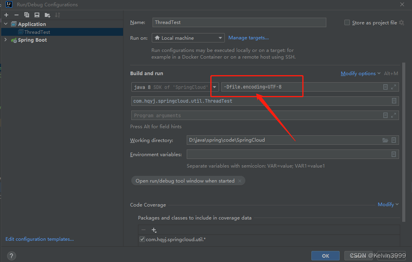The image size is (412, 262).
Task: Add coverage package with plus icon
Action: click(x=154, y=230)
